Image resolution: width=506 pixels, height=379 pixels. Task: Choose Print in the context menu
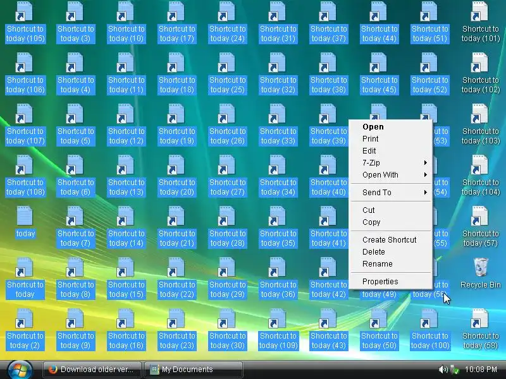tap(391, 138)
